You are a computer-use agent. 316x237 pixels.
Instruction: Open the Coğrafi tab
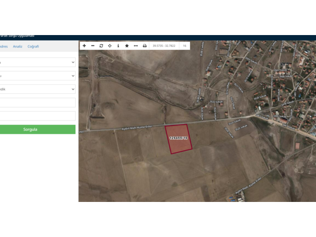tap(33, 46)
